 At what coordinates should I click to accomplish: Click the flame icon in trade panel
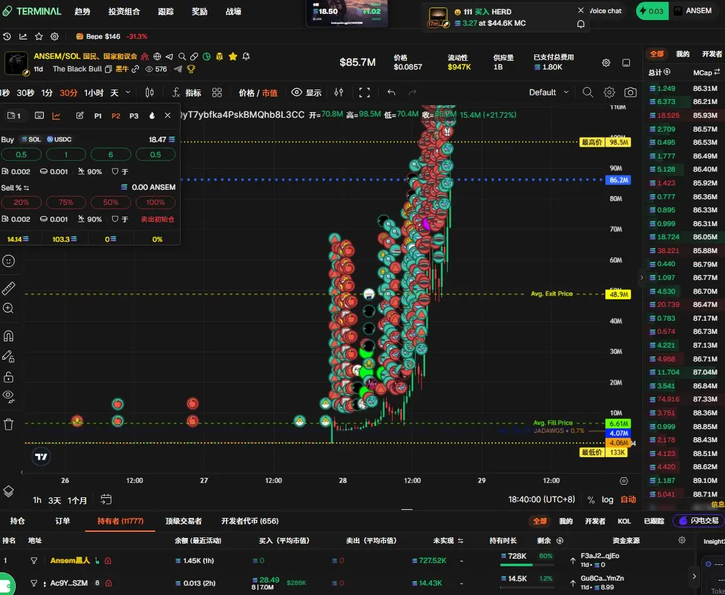[152, 116]
